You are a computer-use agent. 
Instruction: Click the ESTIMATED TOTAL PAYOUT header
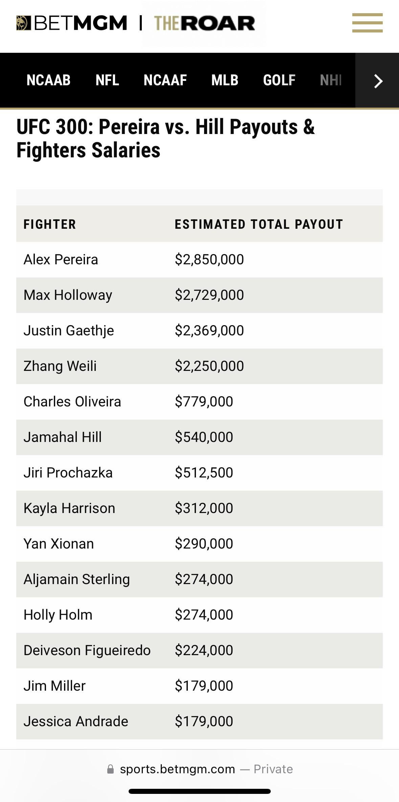pos(259,224)
